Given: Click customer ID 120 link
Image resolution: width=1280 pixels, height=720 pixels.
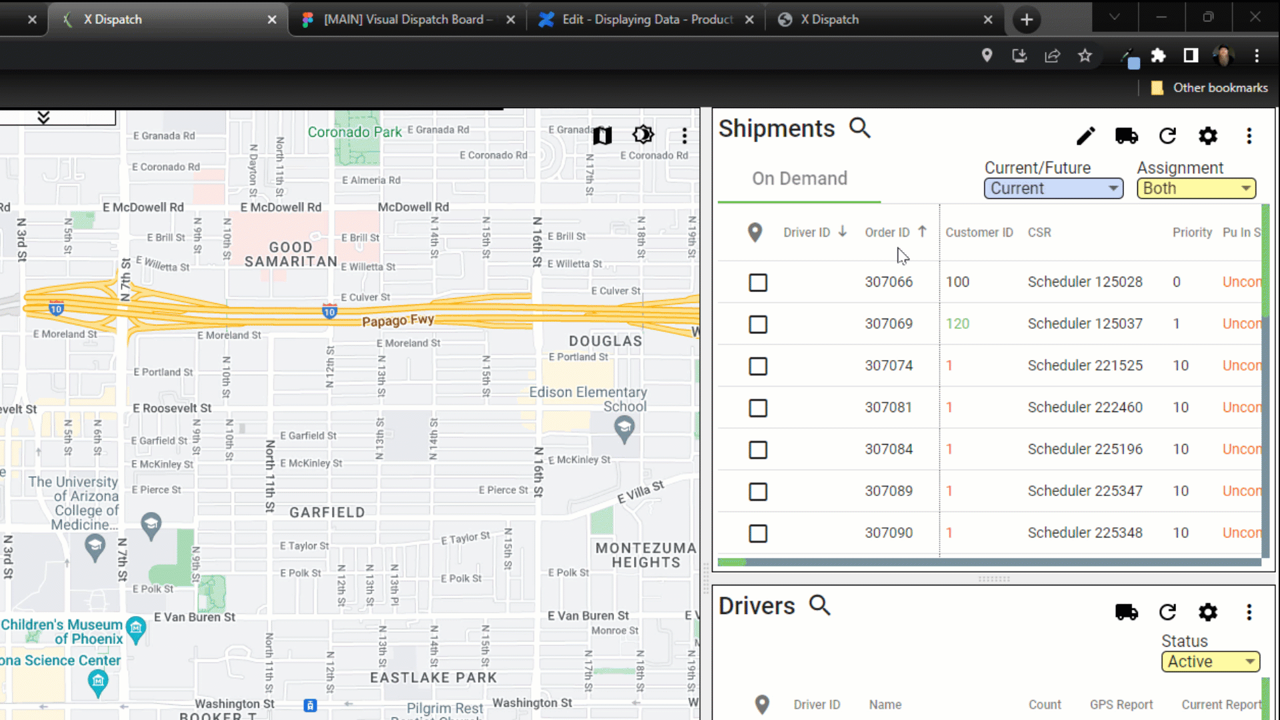Looking at the screenshot, I should tap(957, 324).
